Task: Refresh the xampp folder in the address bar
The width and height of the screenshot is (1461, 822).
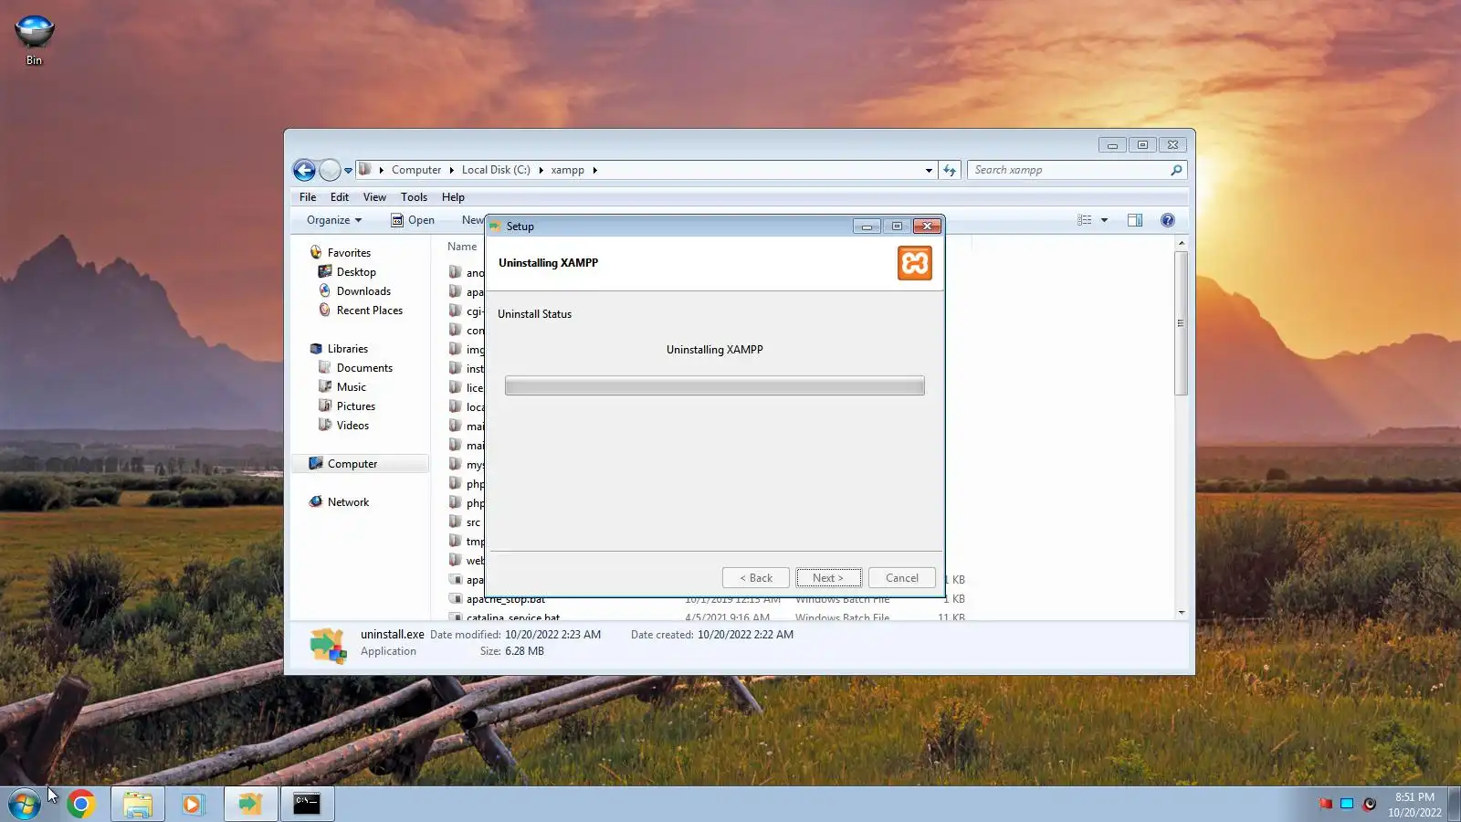Action: point(950,170)
